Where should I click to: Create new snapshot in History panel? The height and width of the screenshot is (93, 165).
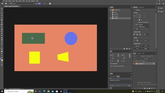[127, 49]
